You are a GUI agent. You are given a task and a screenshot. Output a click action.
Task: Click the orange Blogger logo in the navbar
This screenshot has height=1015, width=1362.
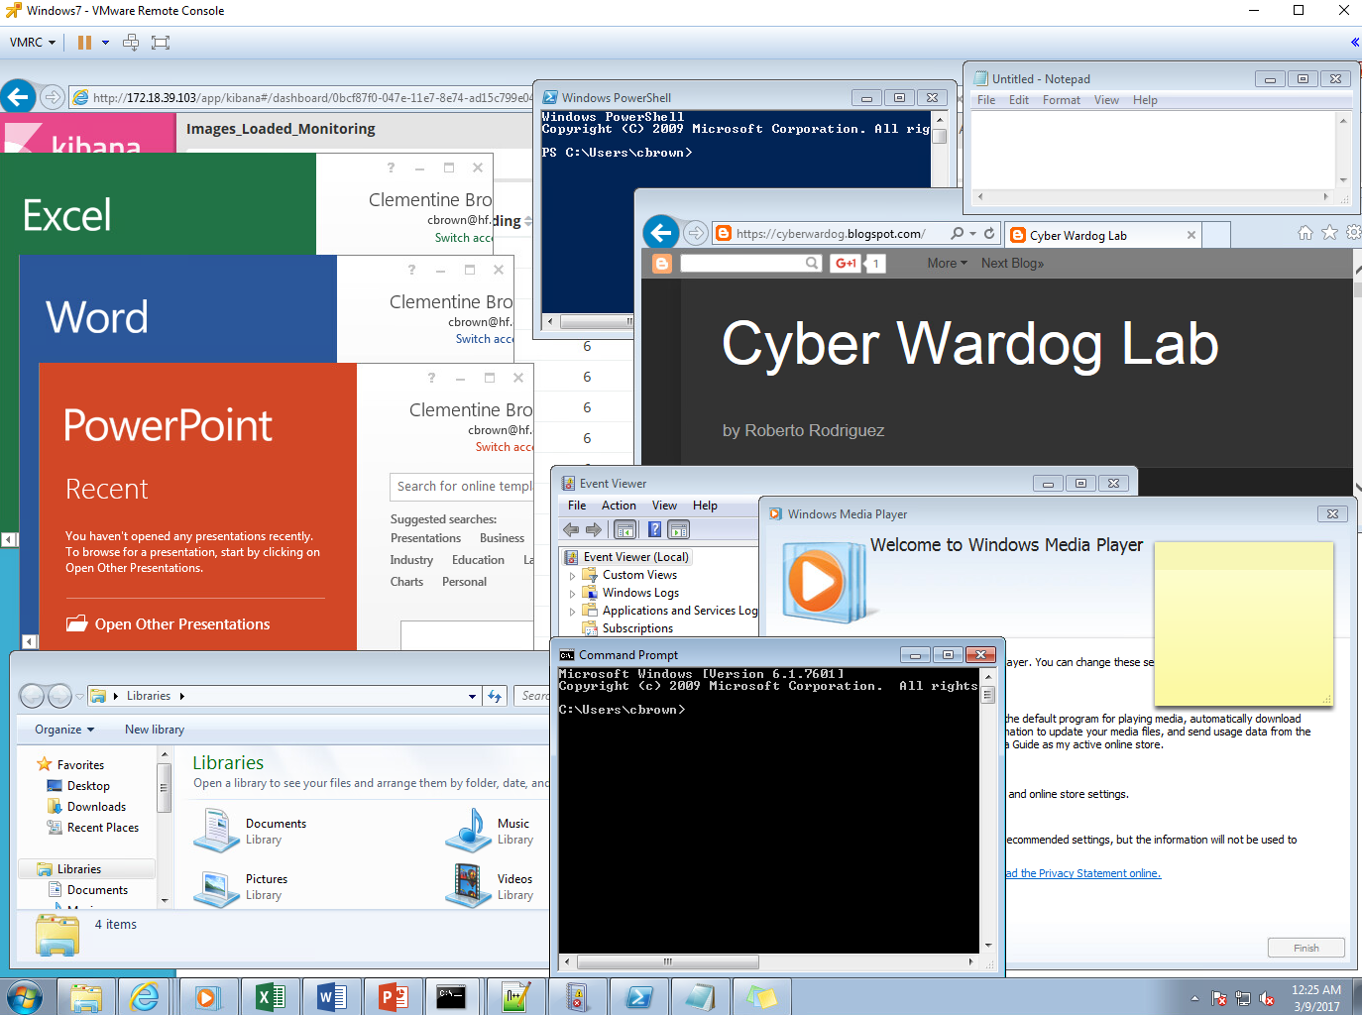tap(662, 264)
